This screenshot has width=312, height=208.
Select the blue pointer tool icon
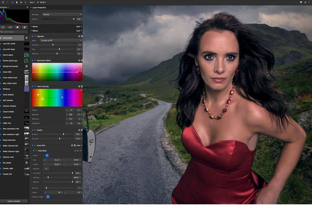tap(12, 2)
